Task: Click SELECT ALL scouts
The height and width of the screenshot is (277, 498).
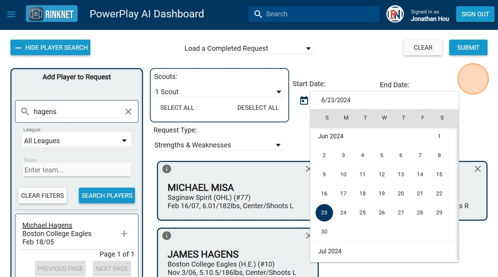Action: [177, 108]
